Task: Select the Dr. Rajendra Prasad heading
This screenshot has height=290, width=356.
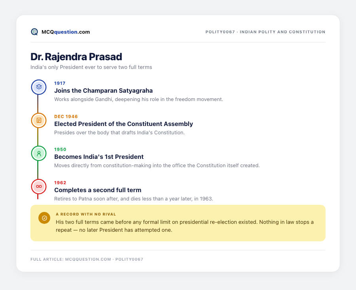Action: click(76, 57)
